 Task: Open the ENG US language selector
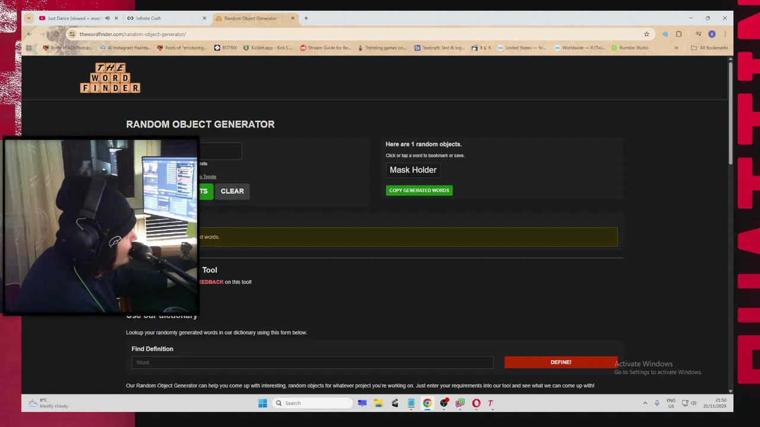(671, 403)
